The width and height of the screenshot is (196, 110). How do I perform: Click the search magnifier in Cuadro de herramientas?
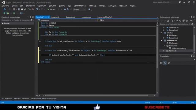32,20
